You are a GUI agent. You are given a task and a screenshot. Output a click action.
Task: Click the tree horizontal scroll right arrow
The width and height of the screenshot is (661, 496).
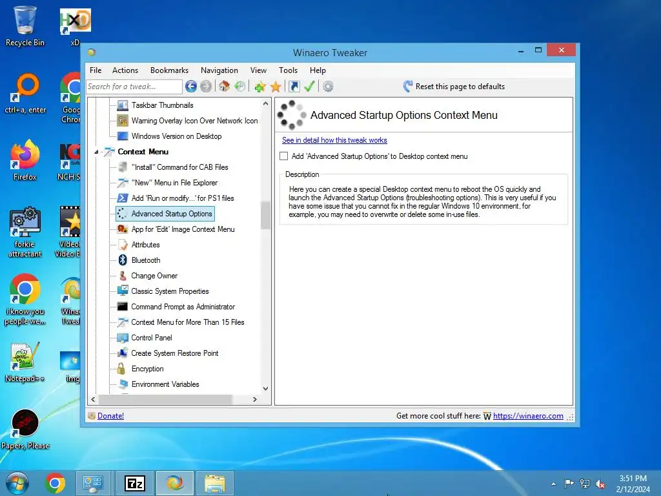tap(254, 399)
